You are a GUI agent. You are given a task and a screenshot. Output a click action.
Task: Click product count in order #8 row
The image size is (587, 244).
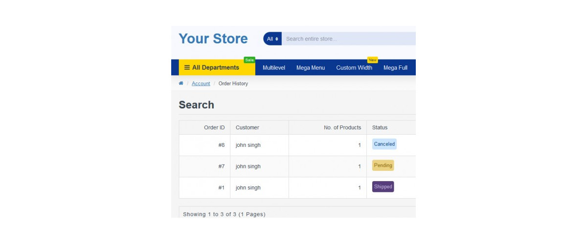360,145
